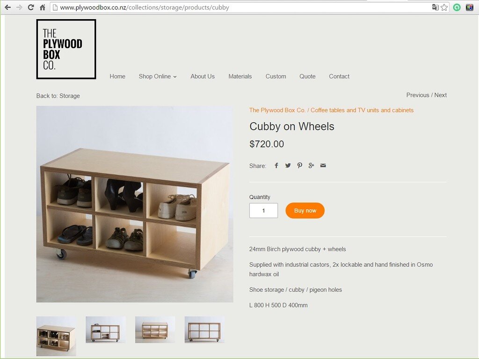Go to Contact page

pos(339,77)
